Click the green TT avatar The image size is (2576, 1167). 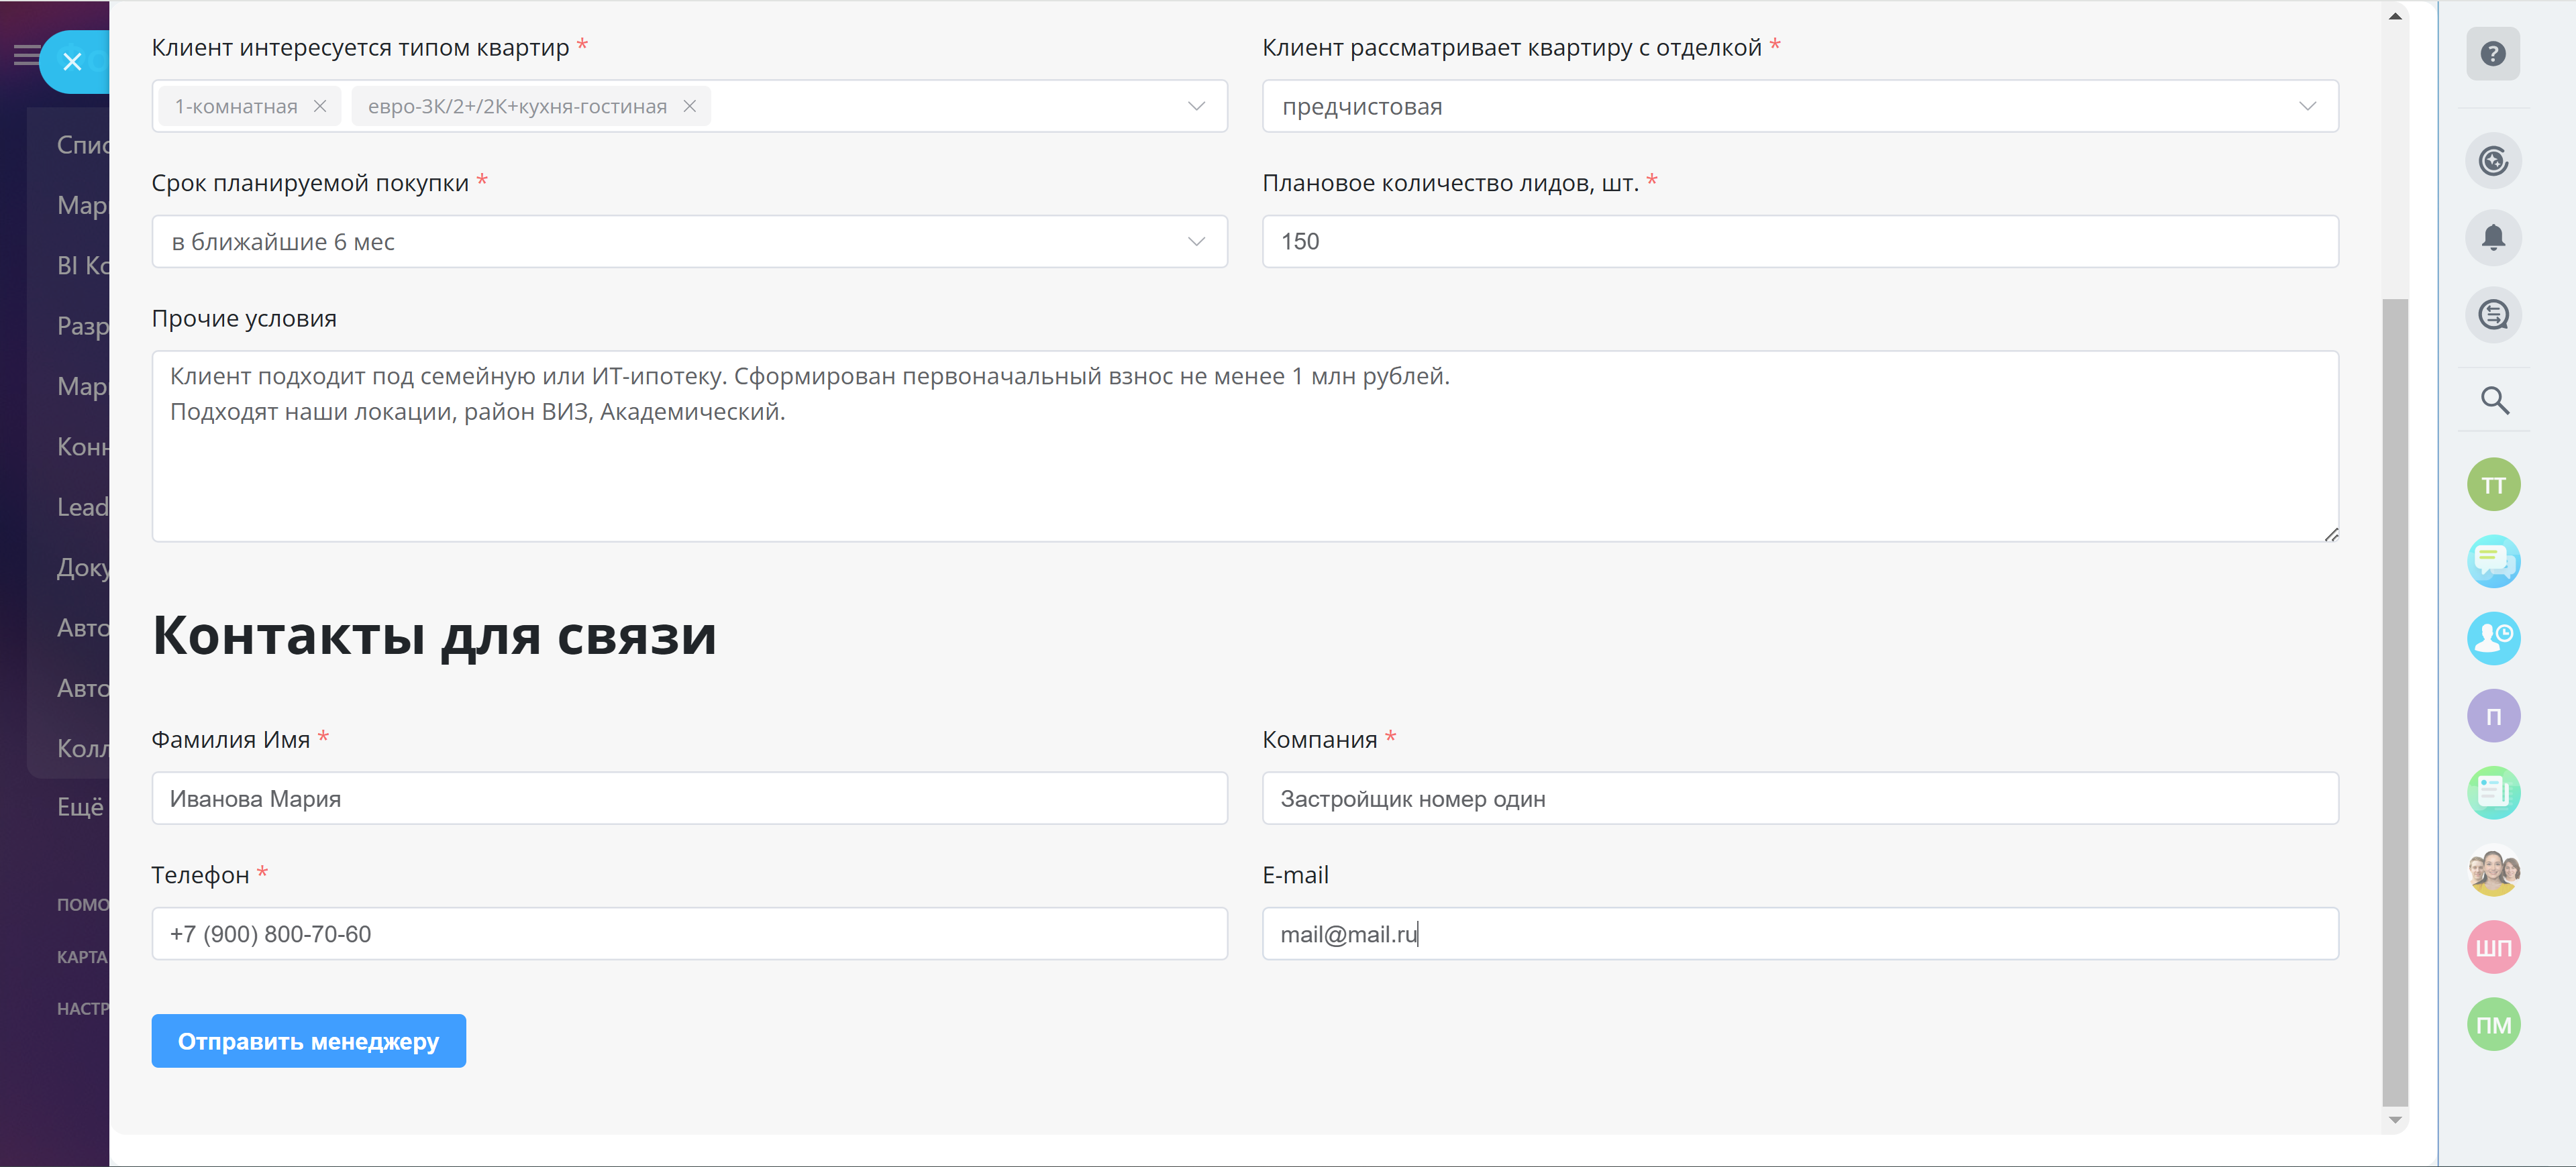(2493, 486)
